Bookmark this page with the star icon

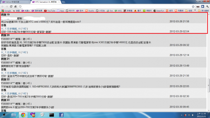point(193,7)
